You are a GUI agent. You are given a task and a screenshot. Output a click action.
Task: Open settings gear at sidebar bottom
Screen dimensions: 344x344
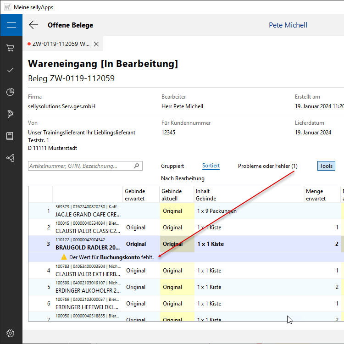pos(11,333)
